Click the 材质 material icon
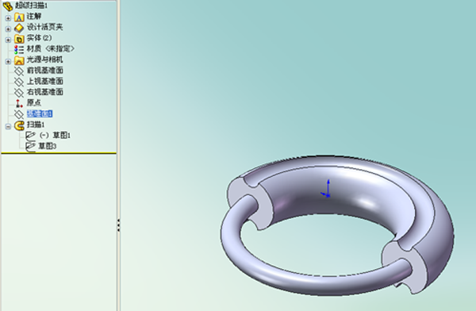The image size is (476, 311). point(19,49)
